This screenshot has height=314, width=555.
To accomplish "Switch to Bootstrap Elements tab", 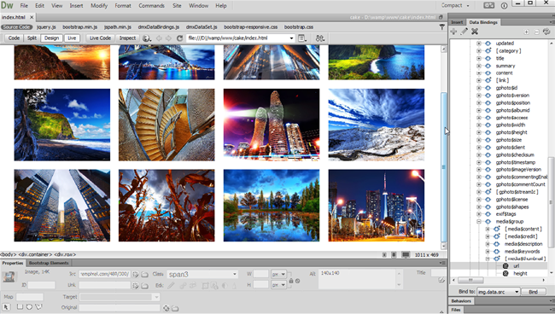I will pyautogui.click(x=49, y=263).
